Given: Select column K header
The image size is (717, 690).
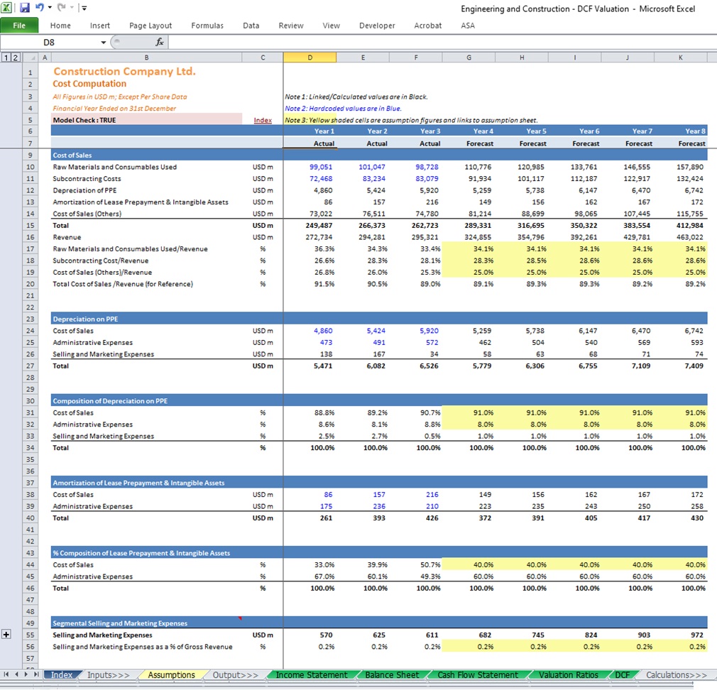Looking at the screenshot, I should click(680, 57).
